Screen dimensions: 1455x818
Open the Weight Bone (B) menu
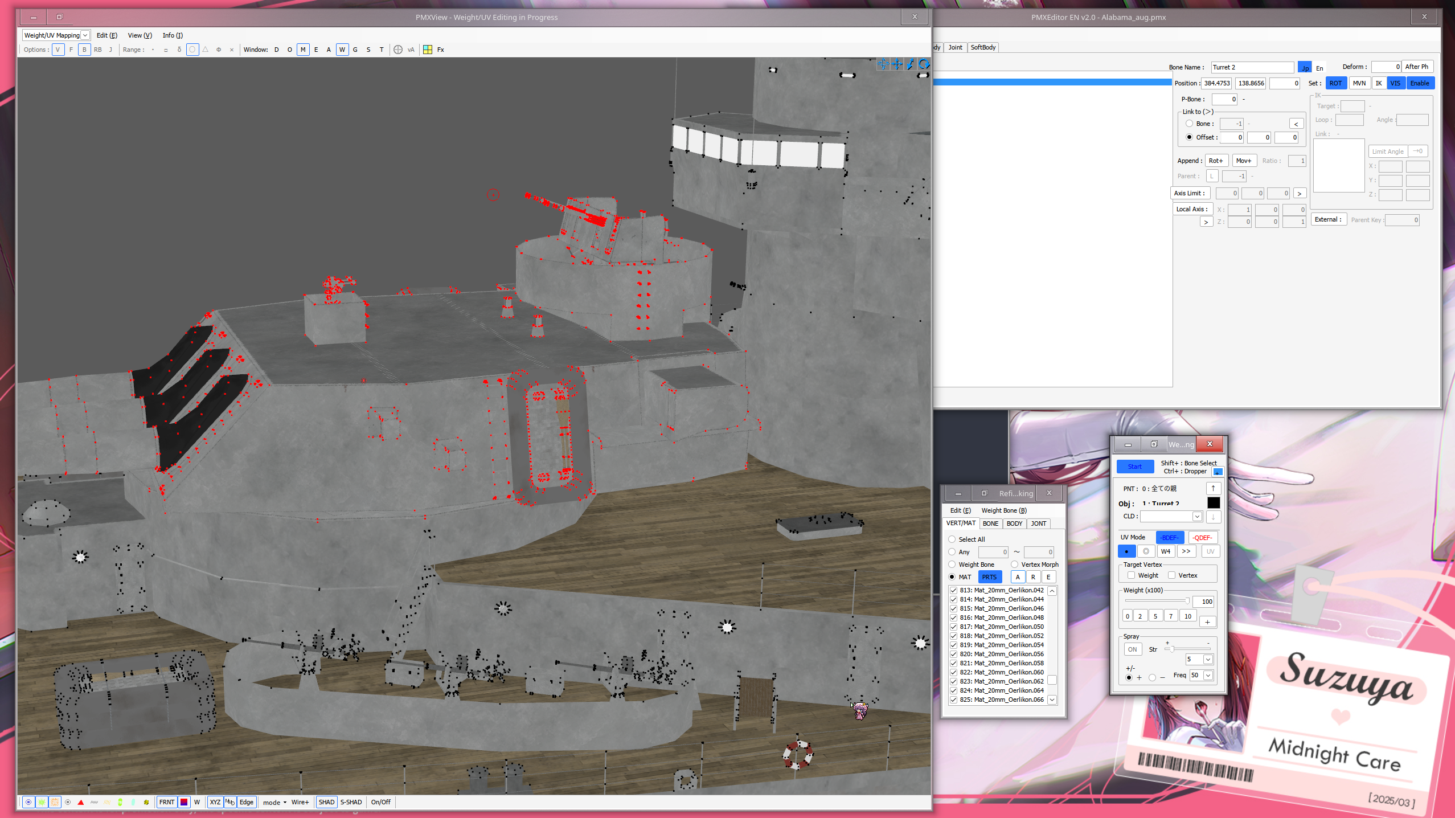[1004, 510]
